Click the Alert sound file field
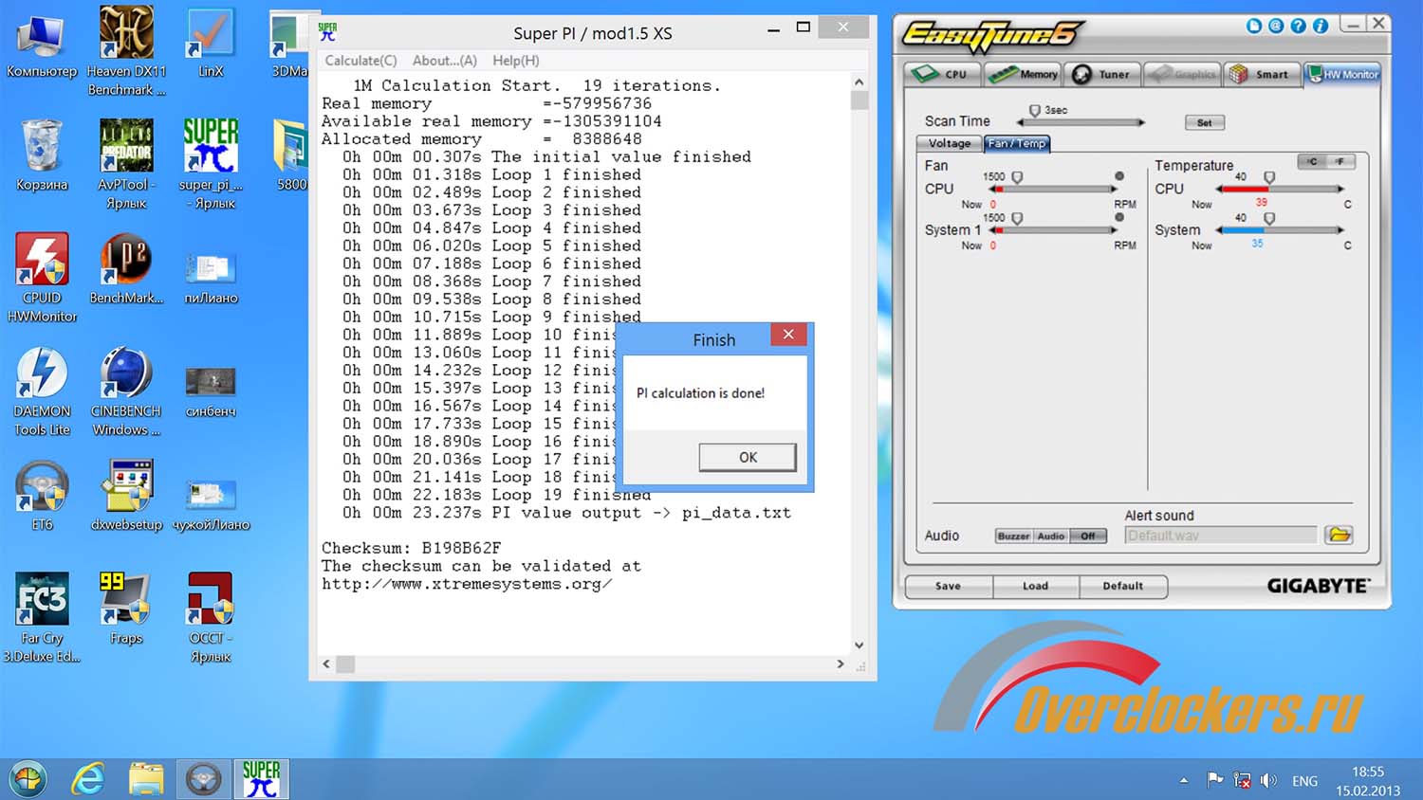 pos(1221,536)
